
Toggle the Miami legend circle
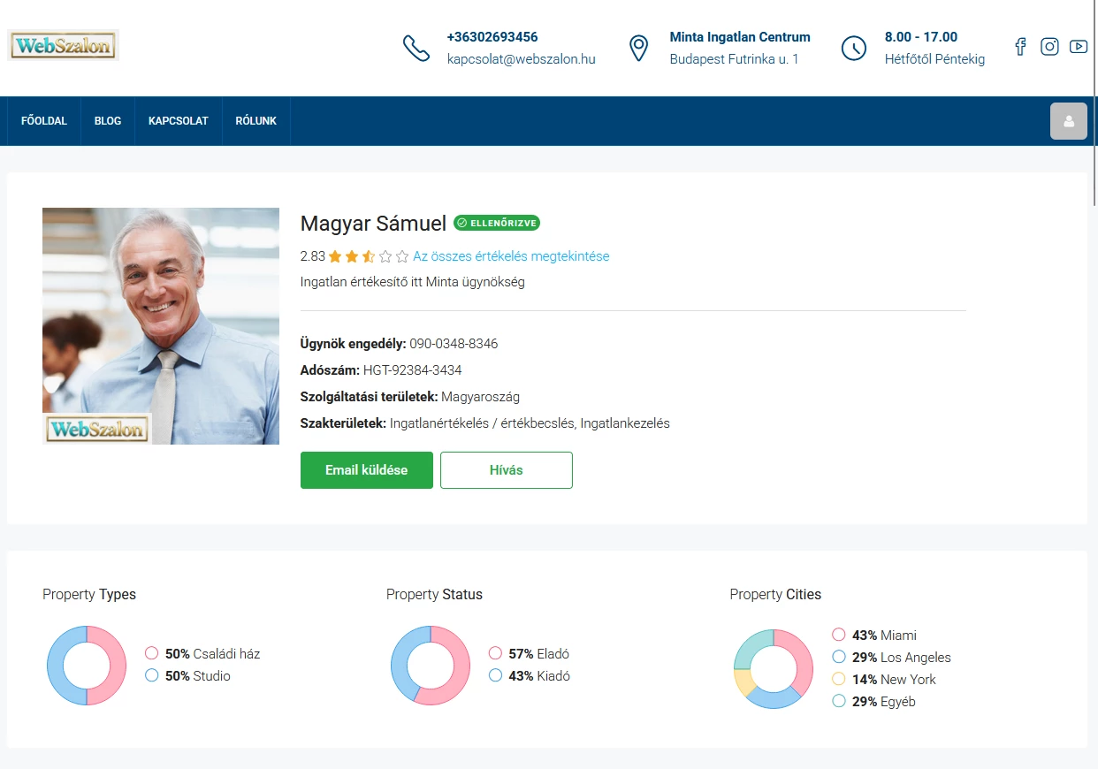point(839,636)
